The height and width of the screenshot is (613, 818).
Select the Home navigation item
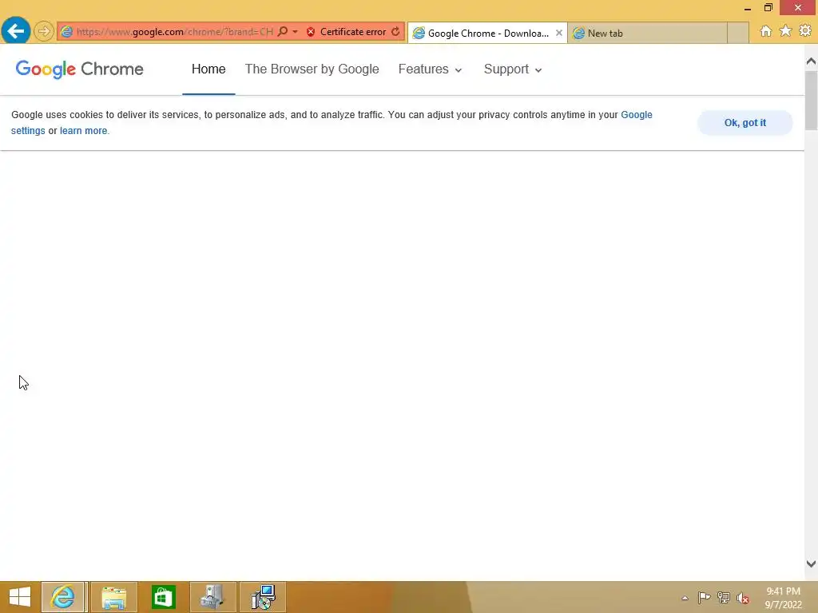(208, 69)
